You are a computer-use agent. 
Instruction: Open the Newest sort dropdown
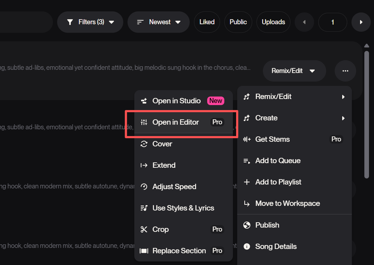click(x=158, y=22)
